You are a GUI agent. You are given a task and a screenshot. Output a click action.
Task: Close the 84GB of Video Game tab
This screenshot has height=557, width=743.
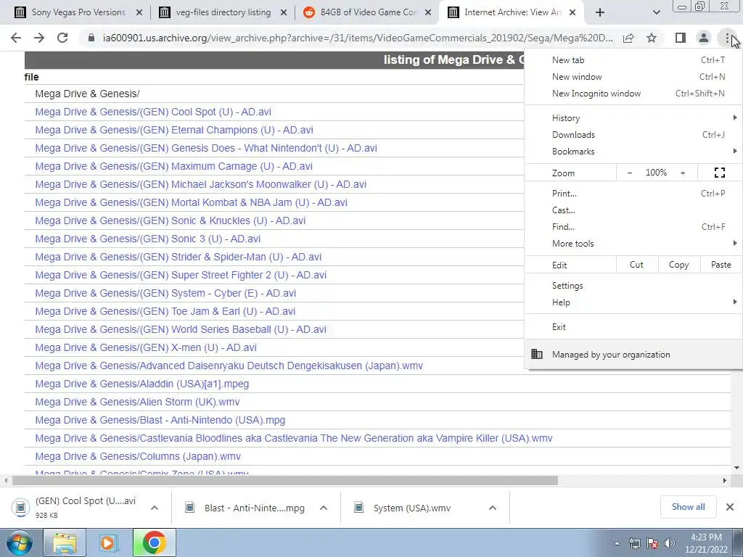point(428,13)
